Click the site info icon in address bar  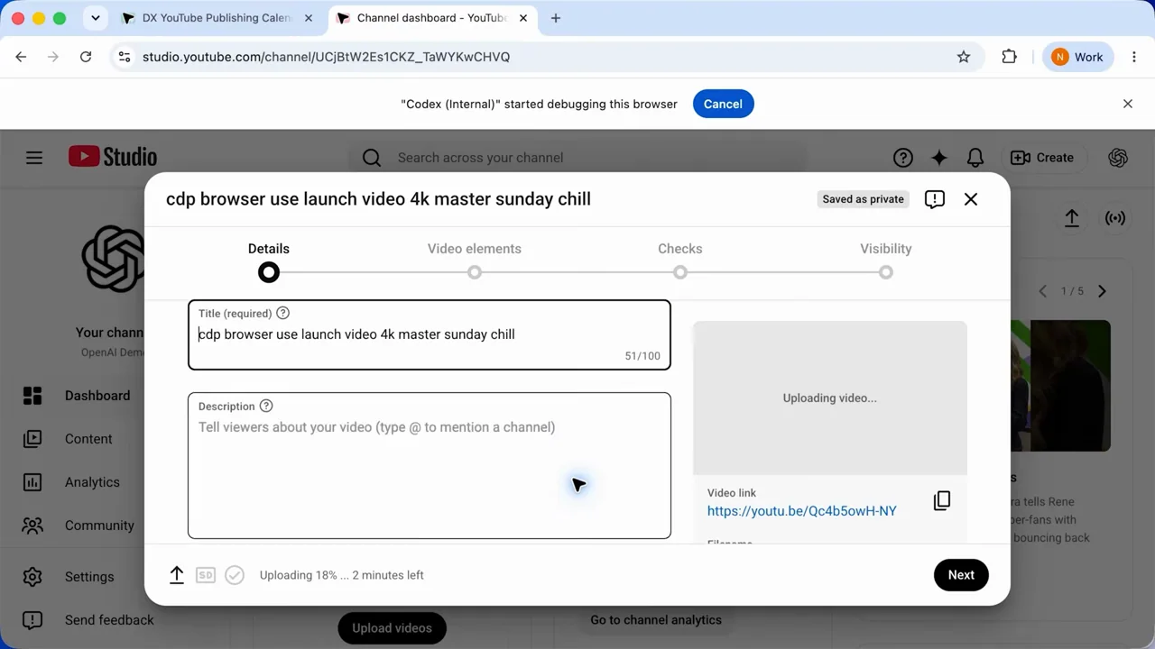click(125, 57)
